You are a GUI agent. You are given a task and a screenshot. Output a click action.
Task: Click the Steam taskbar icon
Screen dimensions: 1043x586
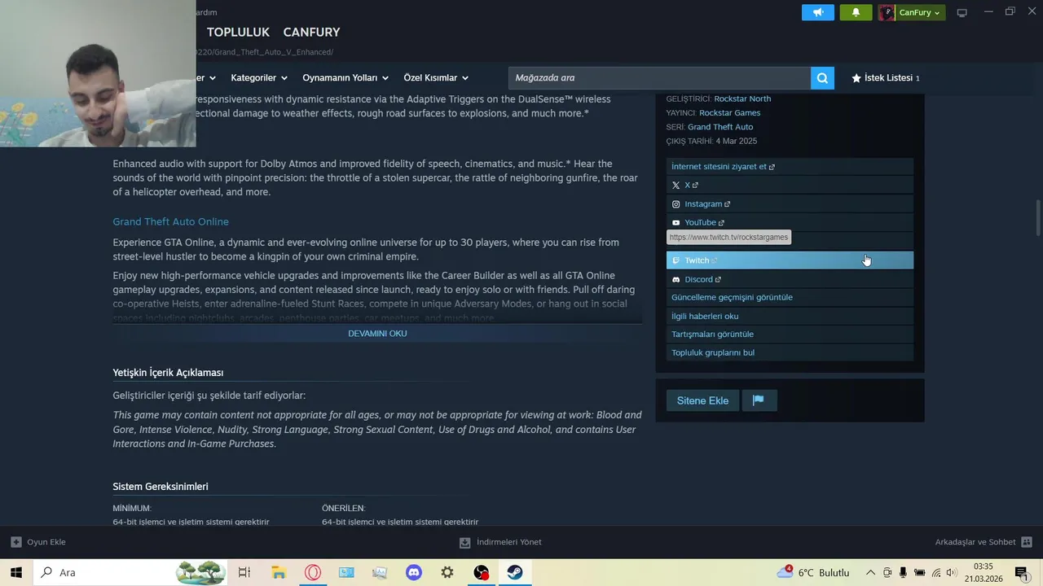(515, 572)
